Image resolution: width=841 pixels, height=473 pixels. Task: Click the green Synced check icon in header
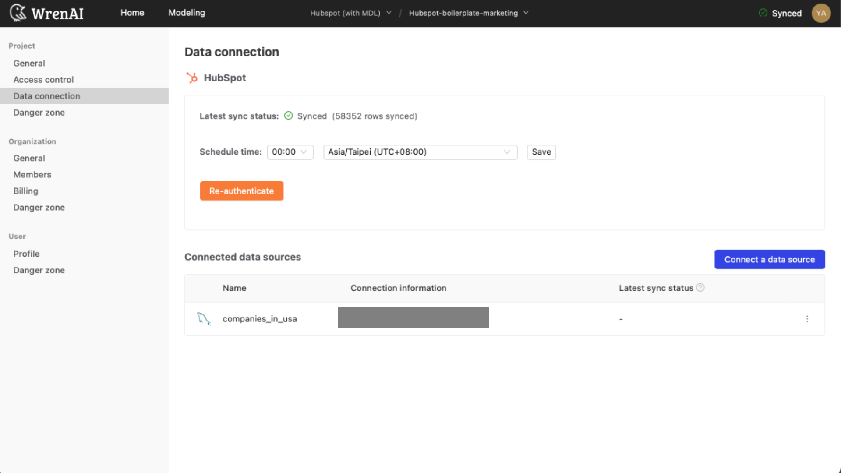[763, 13]
